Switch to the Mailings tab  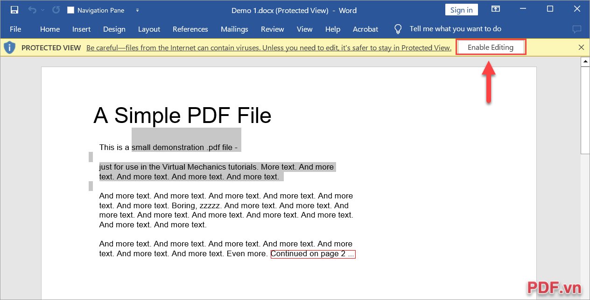[234, 29]
